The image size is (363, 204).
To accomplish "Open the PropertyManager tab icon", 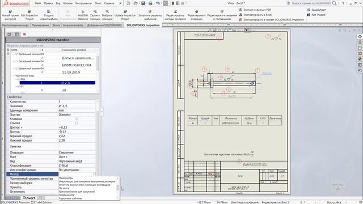I will tap(17, 34).
